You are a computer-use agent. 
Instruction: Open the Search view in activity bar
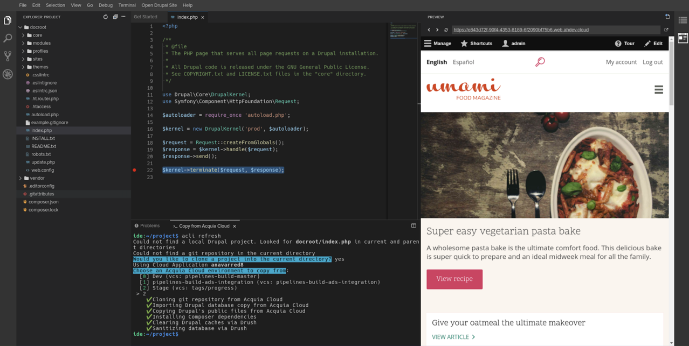coord(8,38)
